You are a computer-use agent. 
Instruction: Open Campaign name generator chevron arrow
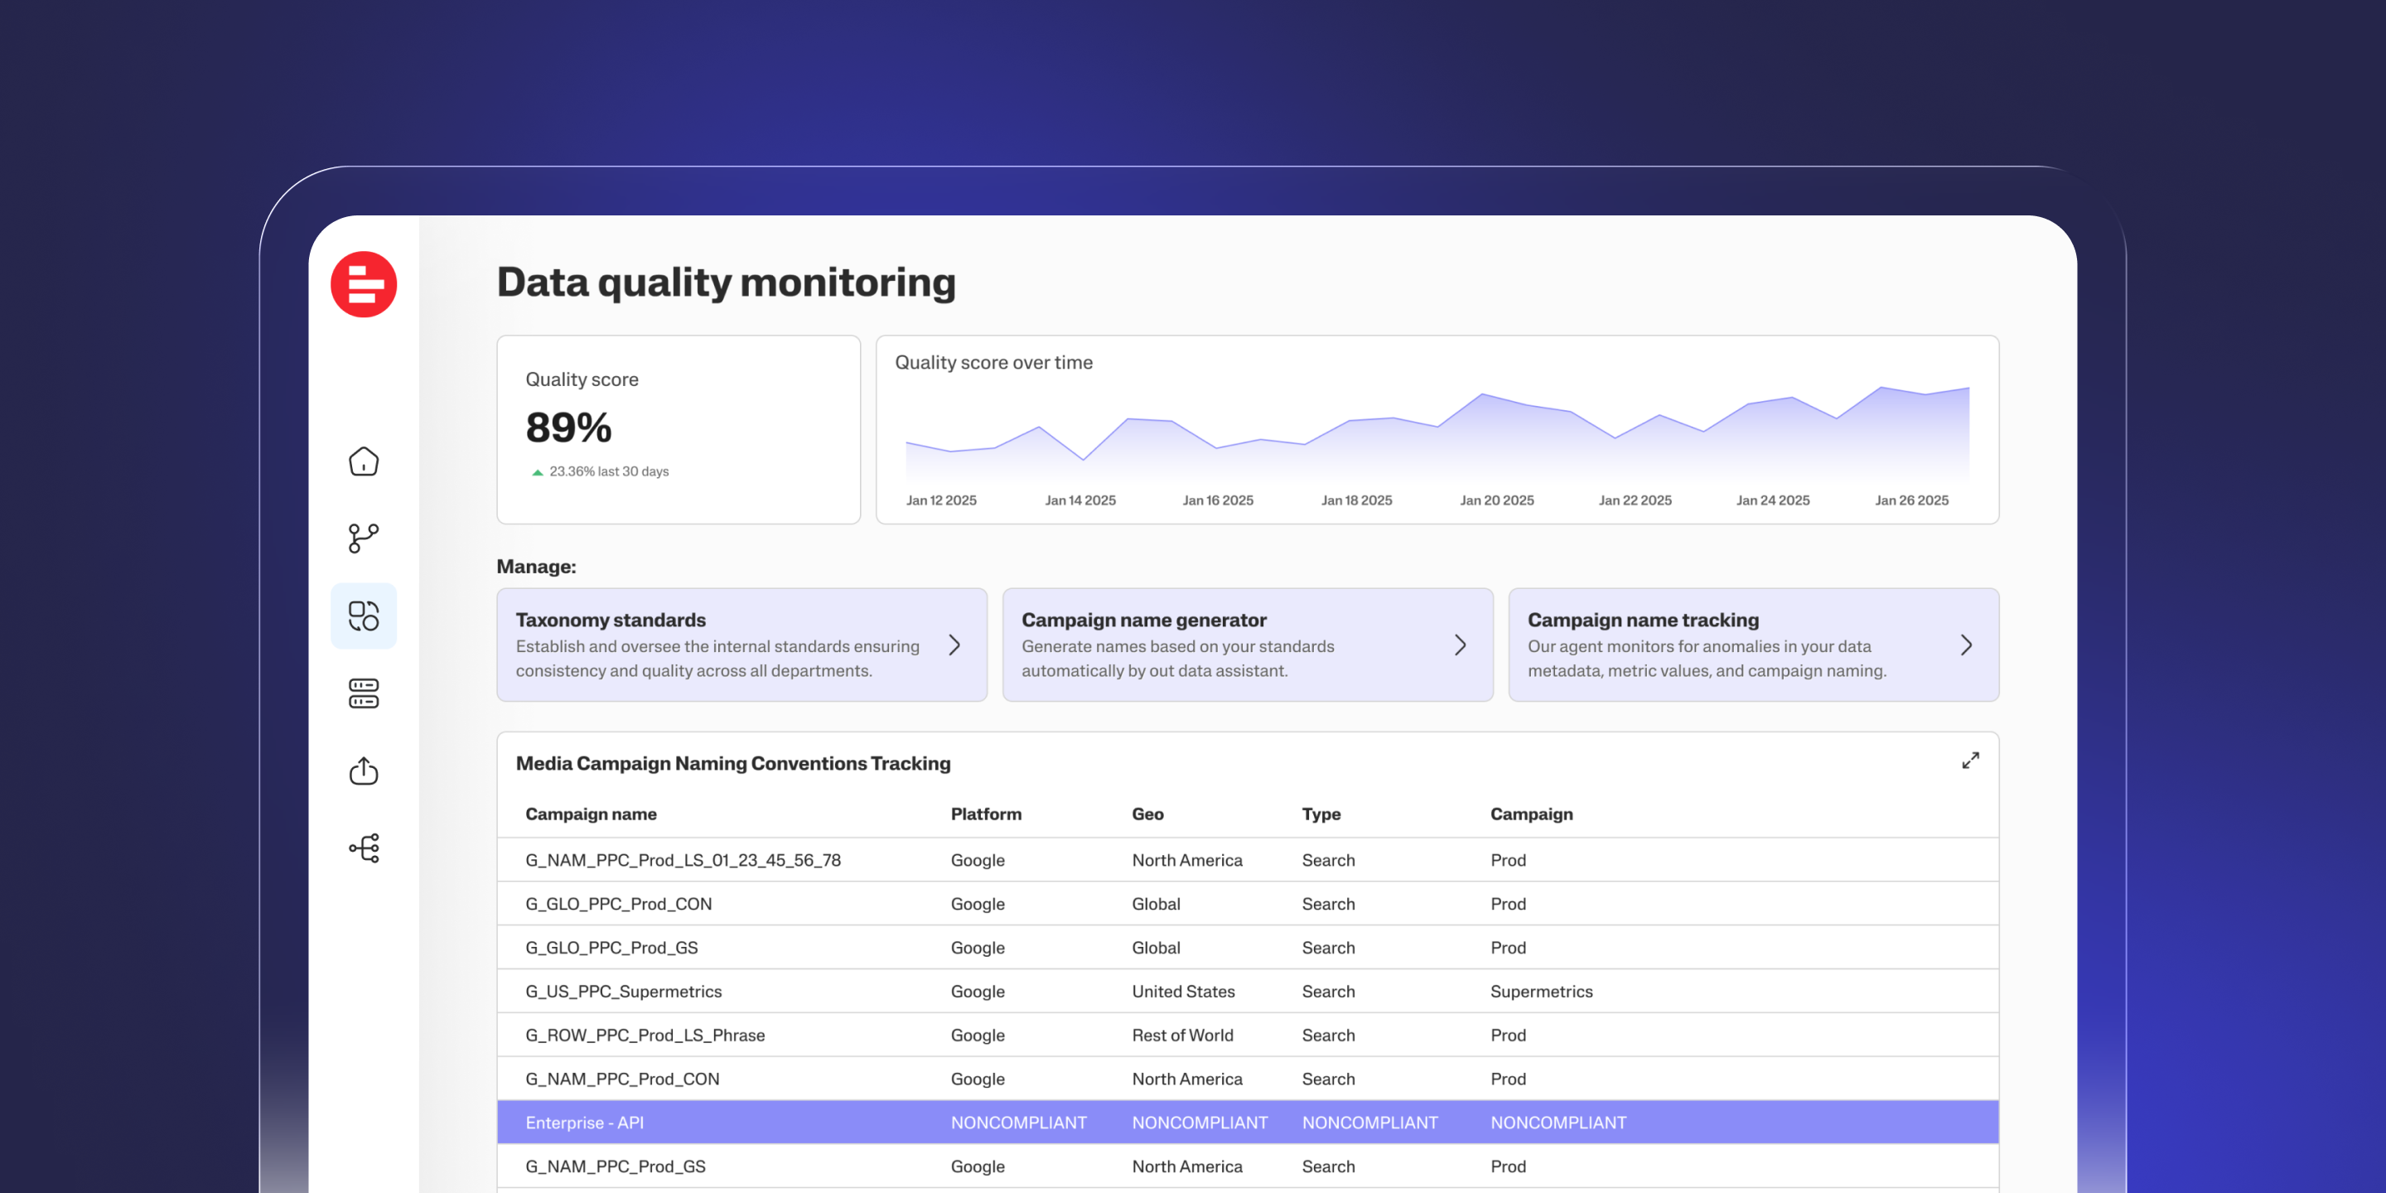point(1460,645)
